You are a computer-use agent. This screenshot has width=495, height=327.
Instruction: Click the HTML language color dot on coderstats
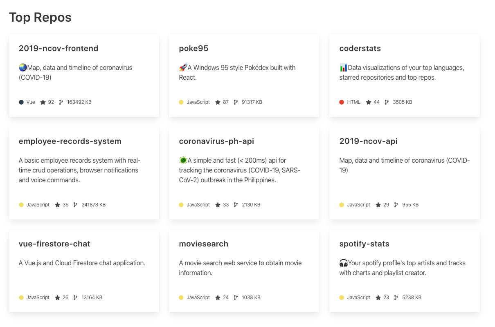coord(342,102)
